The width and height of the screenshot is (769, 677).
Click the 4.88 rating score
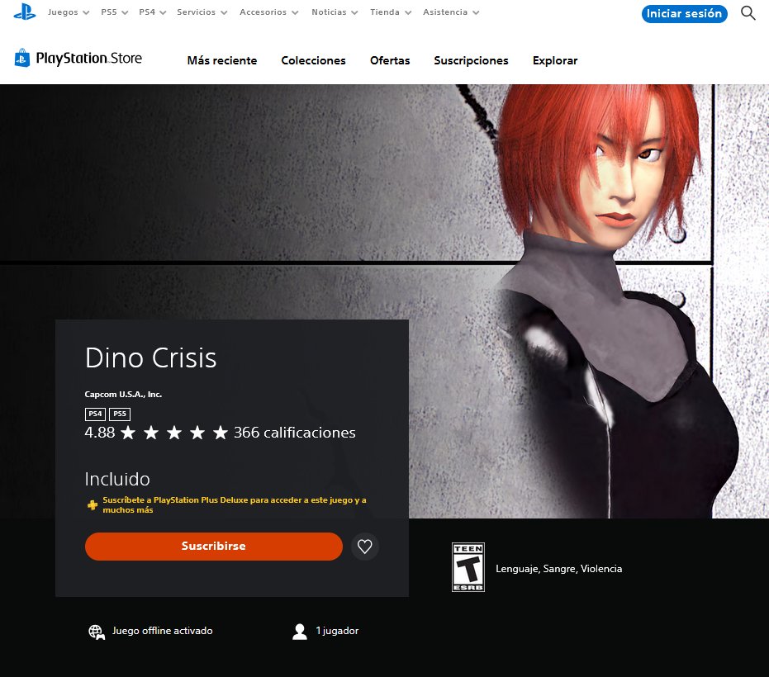coord(100,433)
